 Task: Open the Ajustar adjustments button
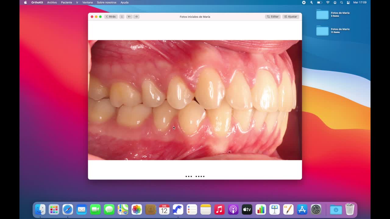click(x=291, y=17)
